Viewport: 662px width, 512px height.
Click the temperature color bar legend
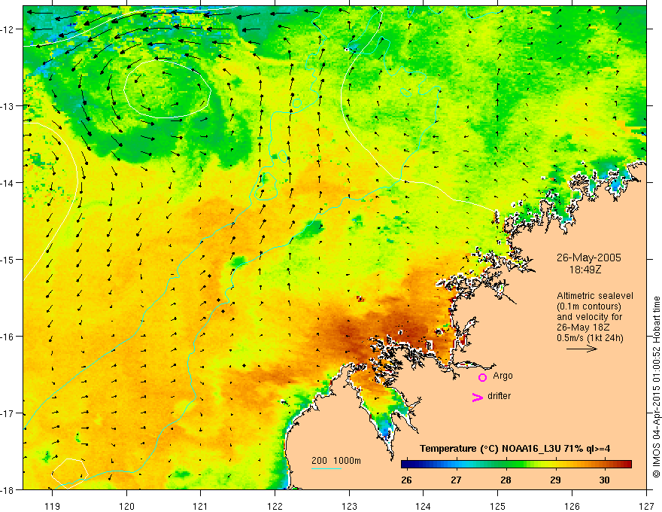[516, 465]
